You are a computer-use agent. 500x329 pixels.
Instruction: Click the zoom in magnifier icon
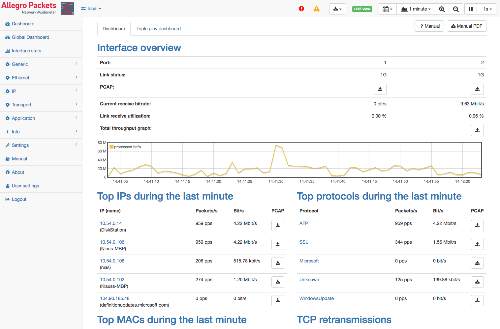(x=442, y=9)
